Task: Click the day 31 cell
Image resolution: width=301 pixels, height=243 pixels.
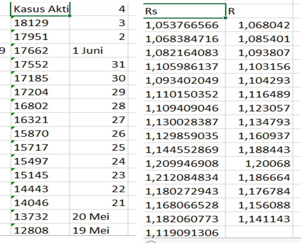Action: (x=98, y=64)
